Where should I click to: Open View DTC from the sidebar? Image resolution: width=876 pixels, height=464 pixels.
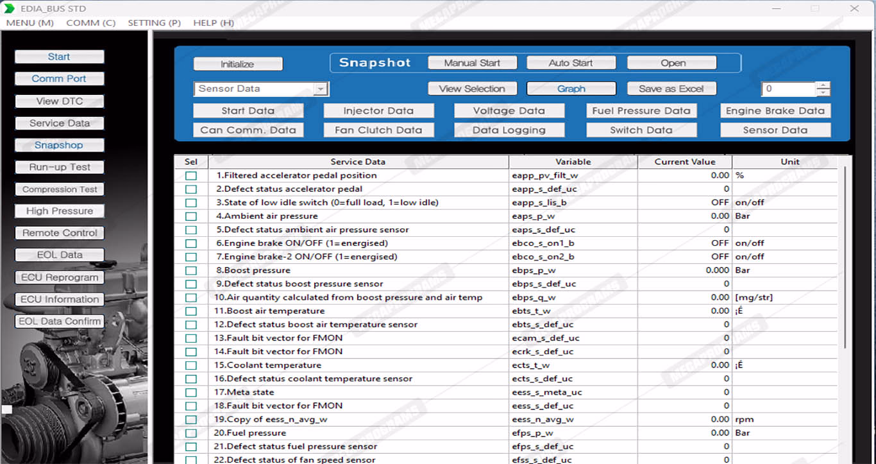(x=59, y=101)
